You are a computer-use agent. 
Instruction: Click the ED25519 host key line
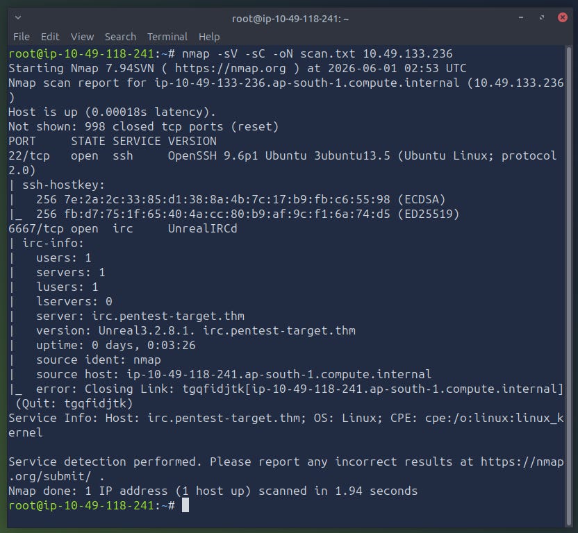click(234, 214)
